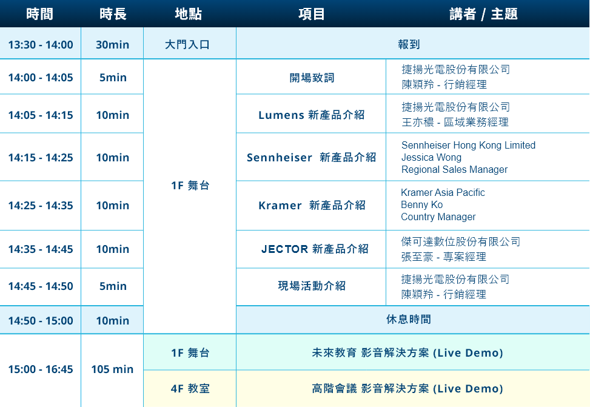Click the 時長 column header
The height and width of the screenshot is (407, 590).
pos(113,14)
